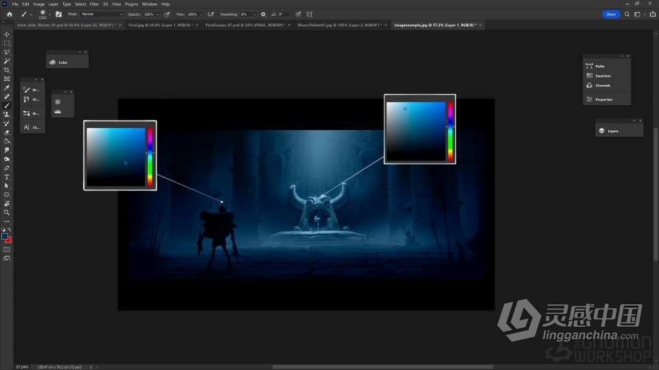Image resolution: width=659 pixels, height=370 pixels.
Task: Select the History Brush tool
Action: (7, 123)
